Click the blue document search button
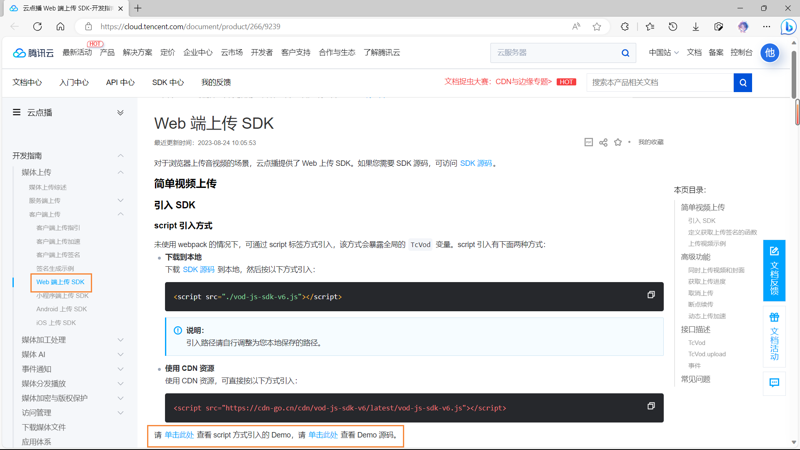 [x=742, y=82]
